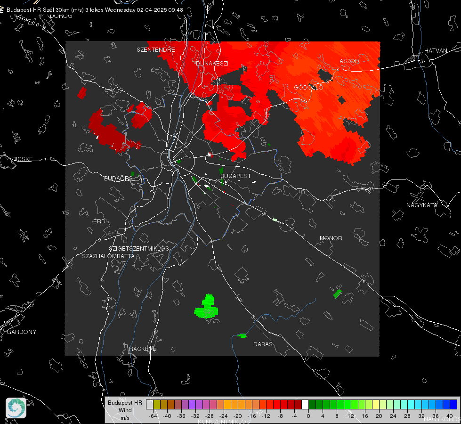This screenshot has width=461, height=424.
Task: Click the DOROG town label
Action: tap(61, 16)
